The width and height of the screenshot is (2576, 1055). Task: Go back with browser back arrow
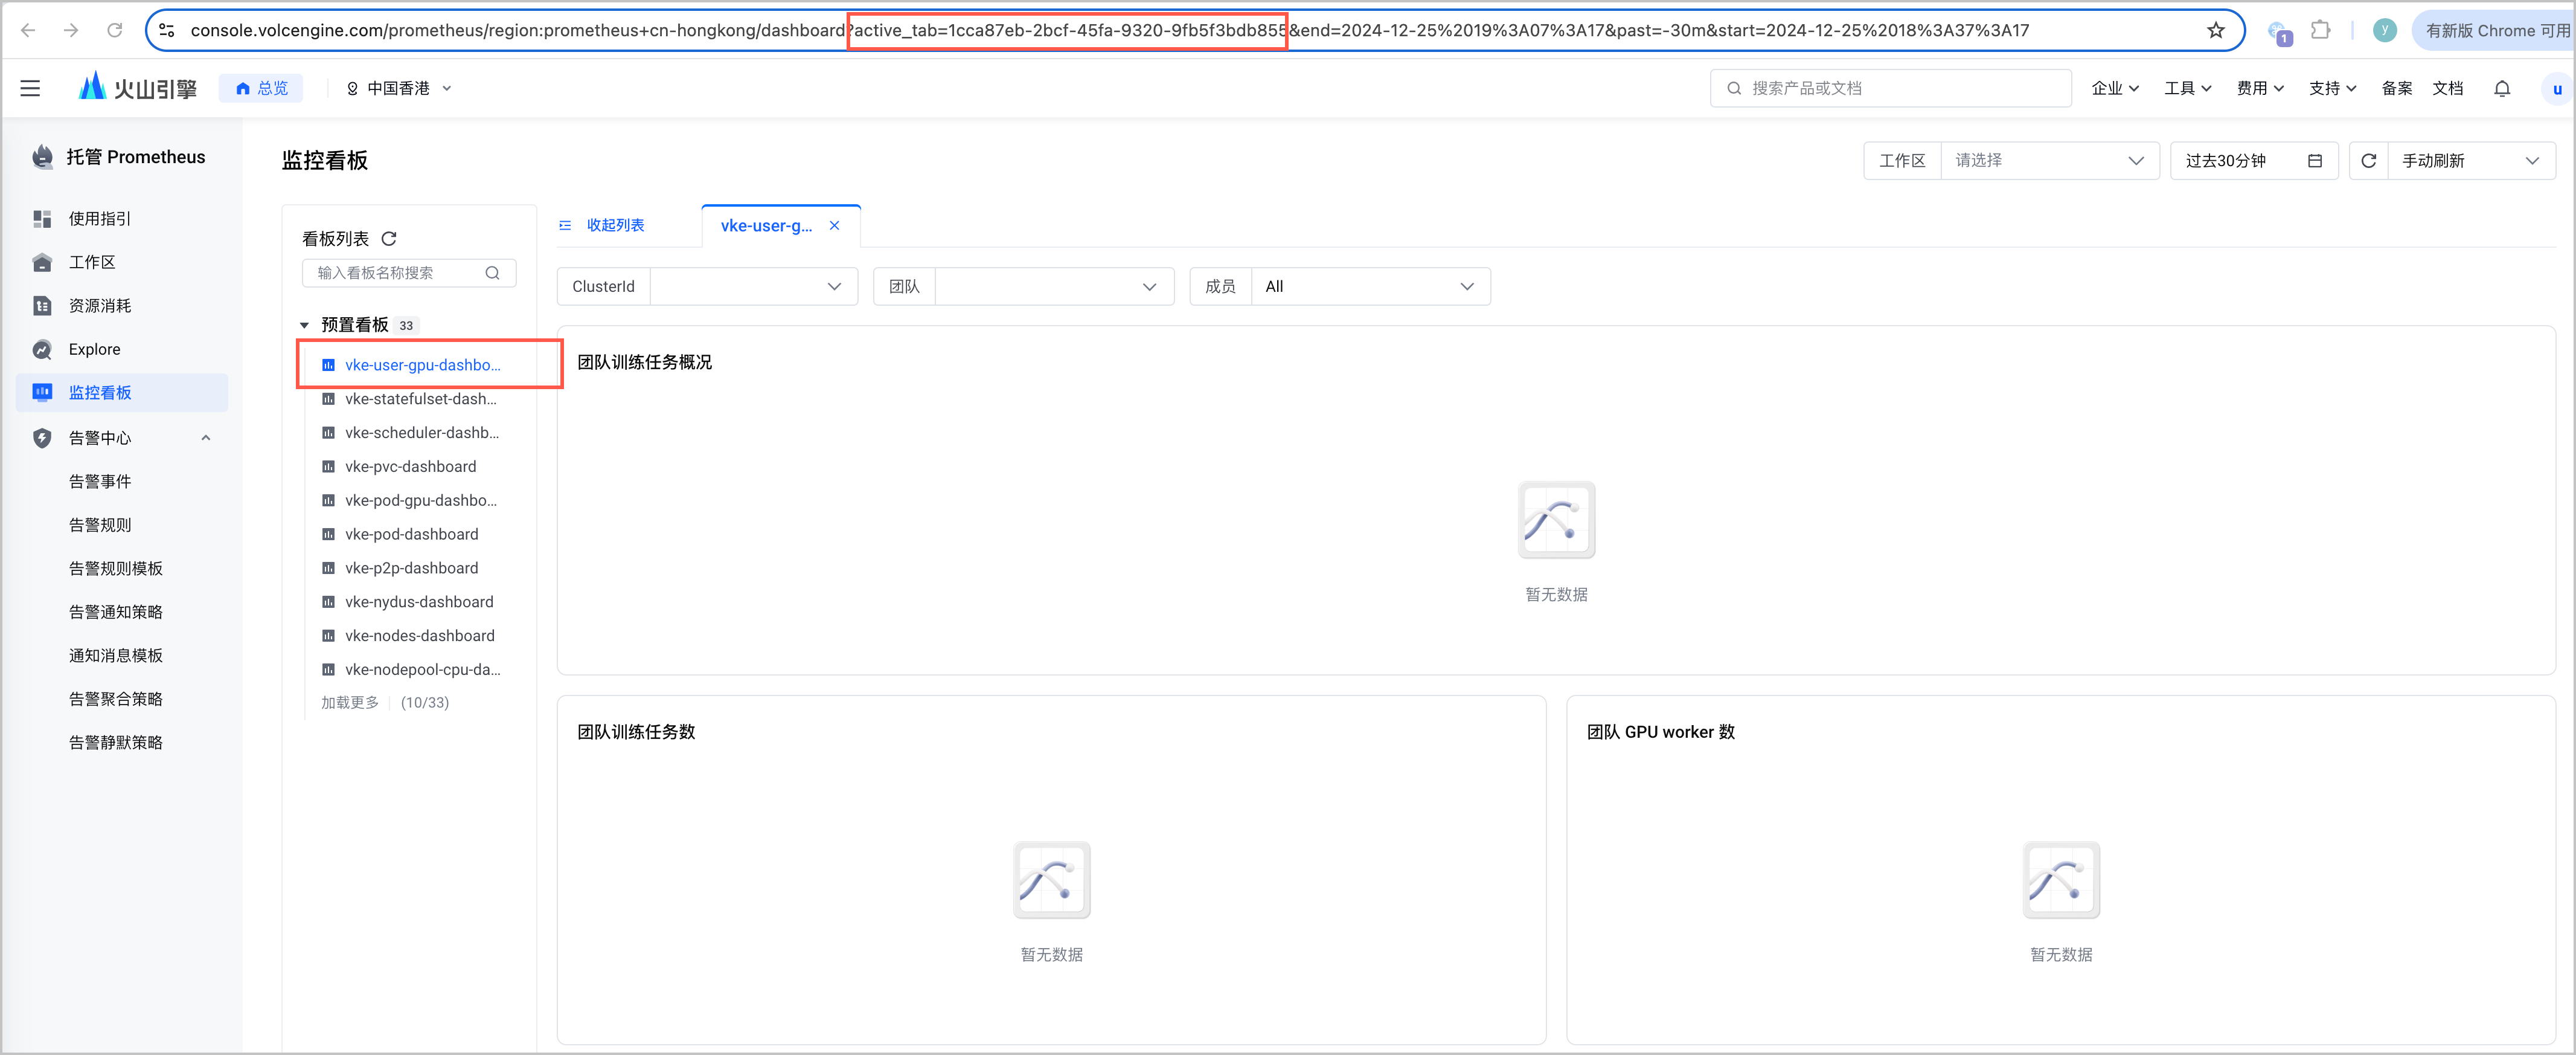click(28, 30)
